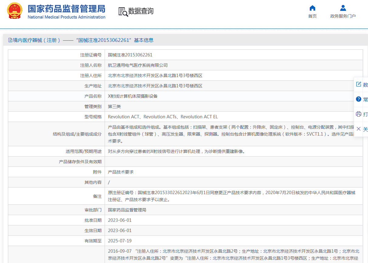
Task: Click the 境内医疗器械（注册）基本信息 panel heading
Action: pyautogui.click(x=83, y=40)
